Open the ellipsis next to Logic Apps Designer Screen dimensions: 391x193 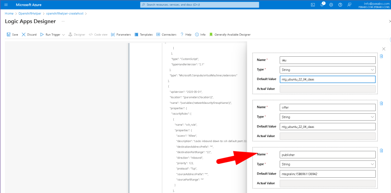coord(63,21)
